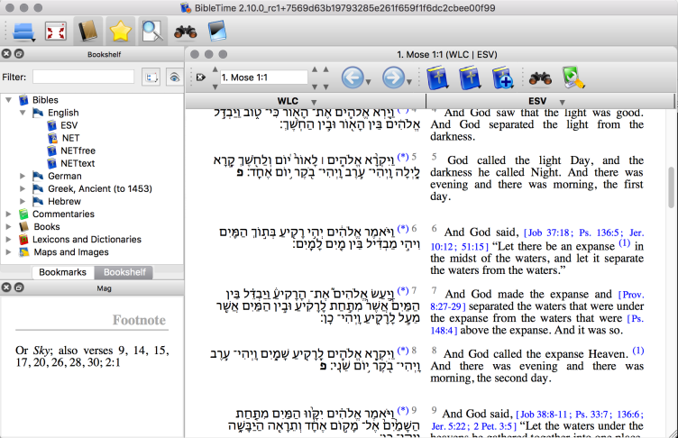This screenshot has height=438, width=678.
Task: Open search with main toolbar binoculars
Action: (186, 31)
